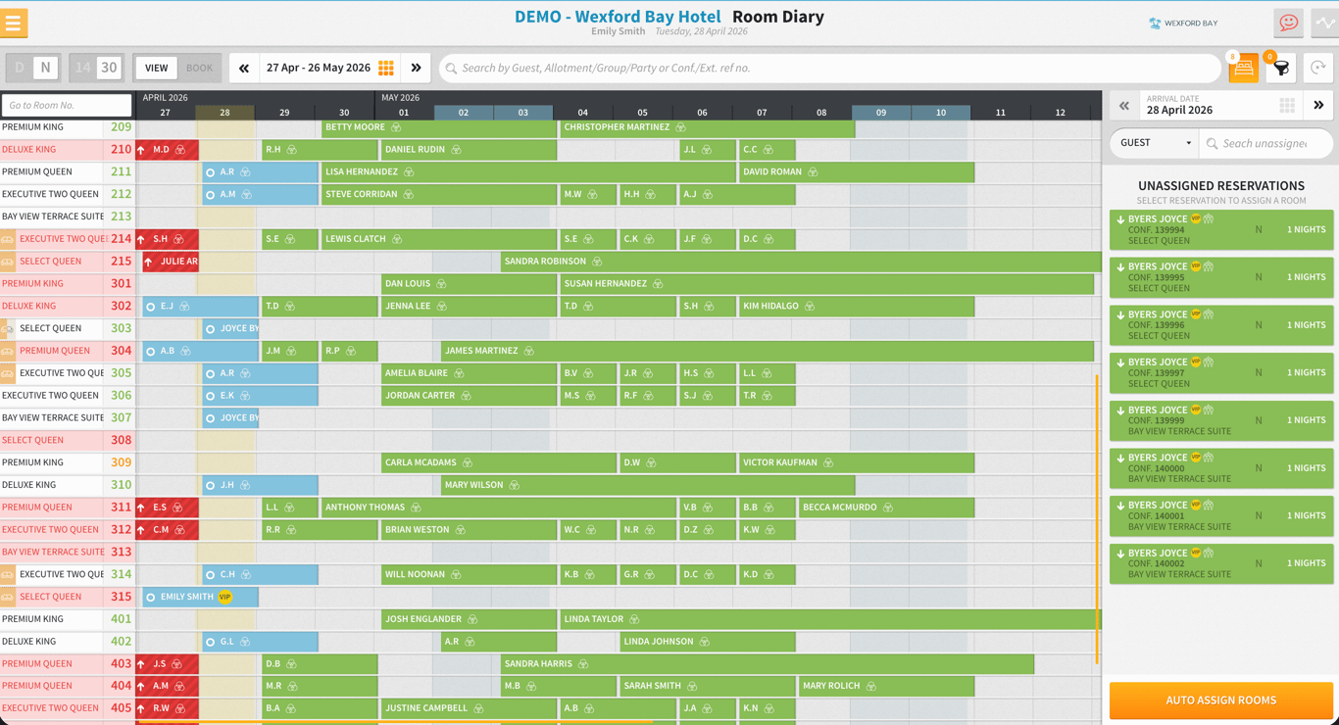1339x725 pixels.
Task: Open the 27 Apr - 26 May 2026 range
Action: point(319,68)
